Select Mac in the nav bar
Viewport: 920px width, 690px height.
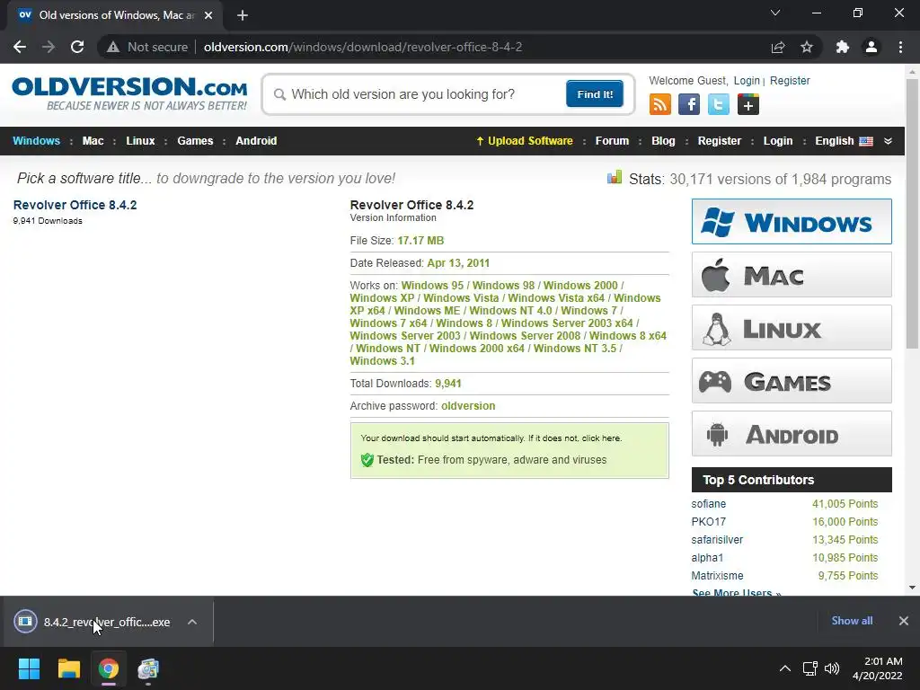[x=93, y=141]
